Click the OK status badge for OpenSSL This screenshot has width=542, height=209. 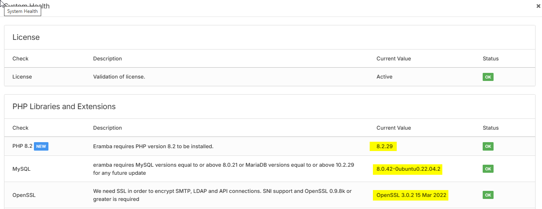[x=488, y=195]
